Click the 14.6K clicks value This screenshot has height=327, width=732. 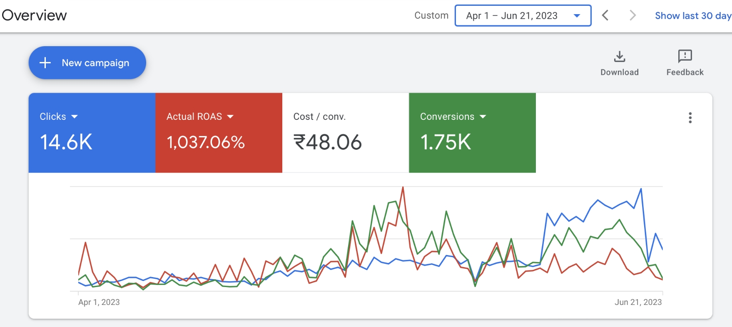[66, 142]
